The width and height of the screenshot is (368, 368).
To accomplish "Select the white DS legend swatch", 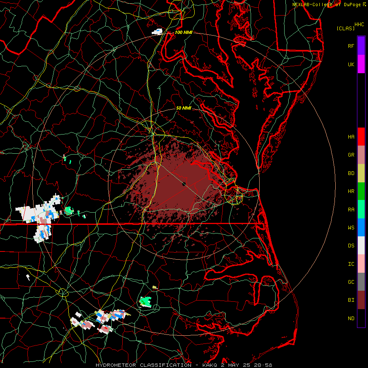I will pos(361,245).
